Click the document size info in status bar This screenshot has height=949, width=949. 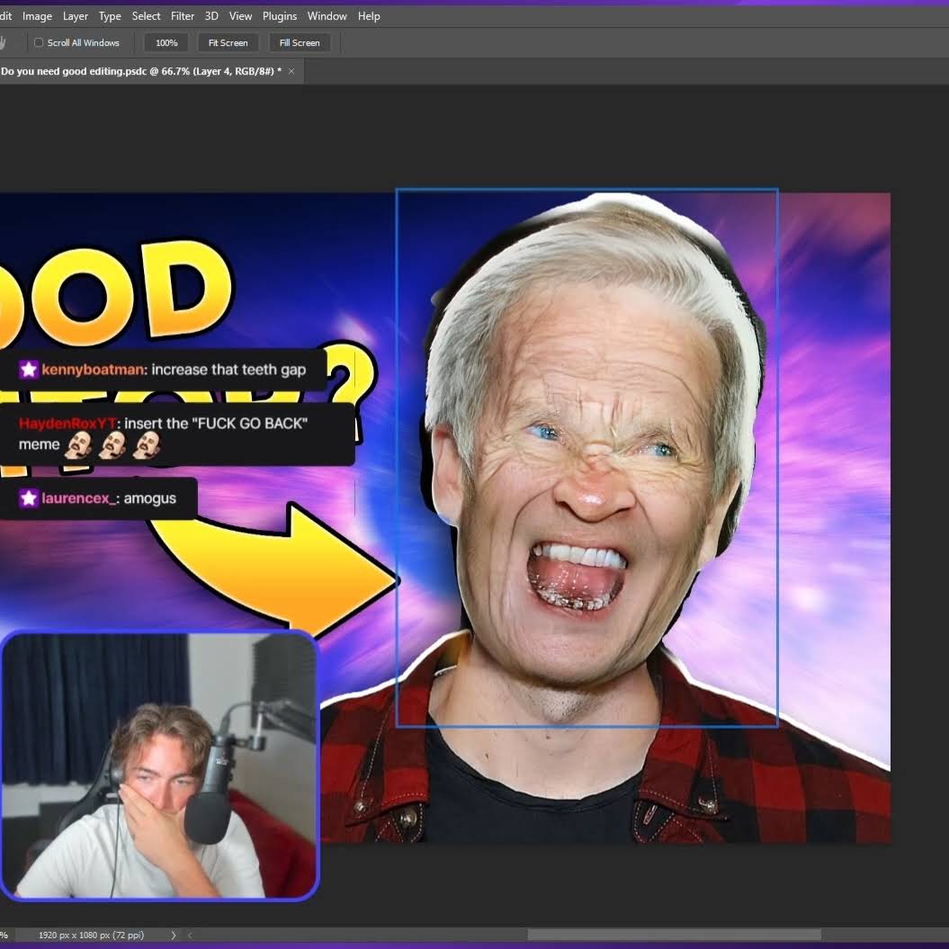[x=91, y=936]
